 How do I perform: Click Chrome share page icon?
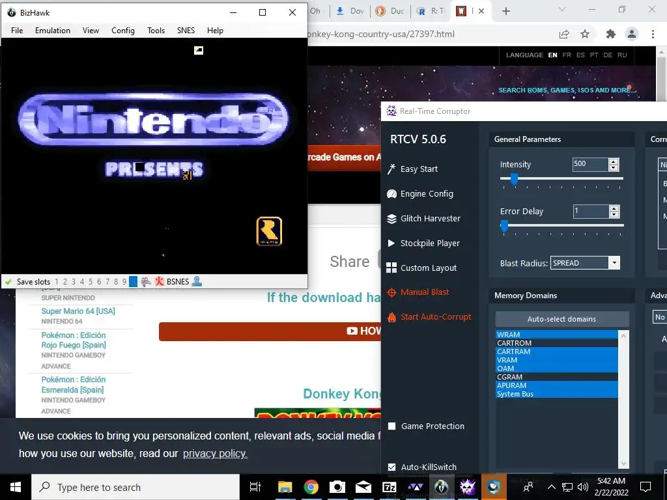pyautogui.click(x=564, y=34)
